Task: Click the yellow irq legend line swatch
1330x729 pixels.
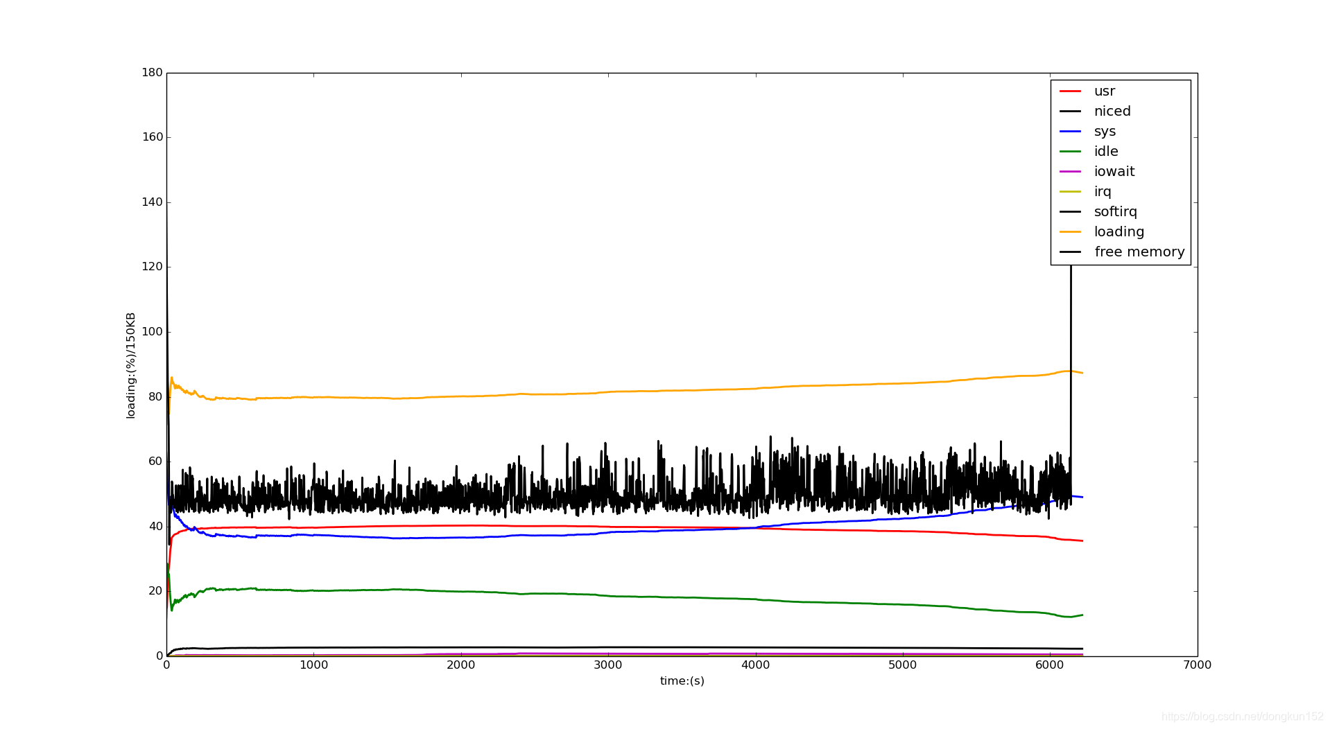Action: tap(1070, 192)
